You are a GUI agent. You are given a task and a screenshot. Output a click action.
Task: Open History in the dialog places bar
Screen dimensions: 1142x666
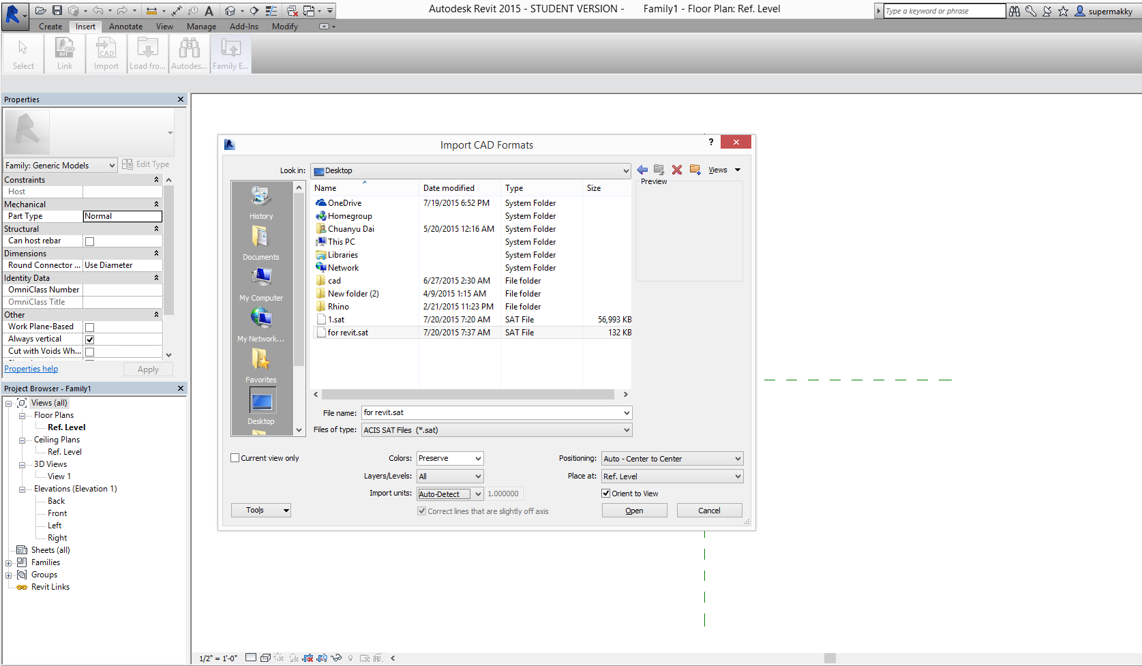261,202
